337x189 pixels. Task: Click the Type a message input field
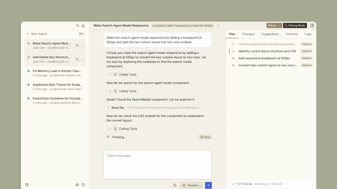coord(157,164)
